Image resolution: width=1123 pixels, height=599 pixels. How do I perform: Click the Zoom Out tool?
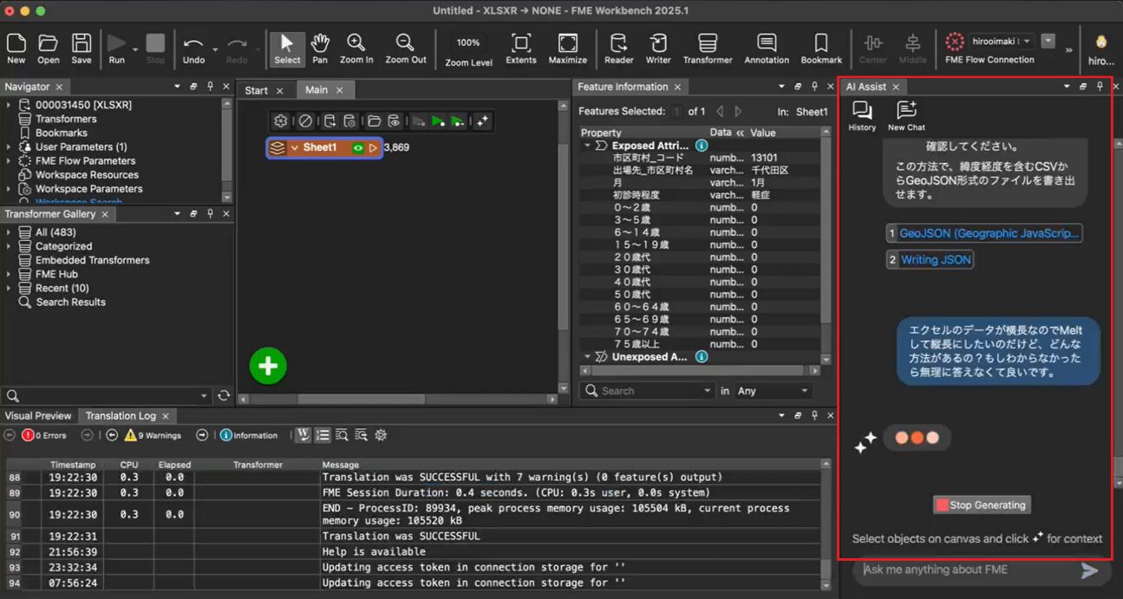(x=406, y=49)
